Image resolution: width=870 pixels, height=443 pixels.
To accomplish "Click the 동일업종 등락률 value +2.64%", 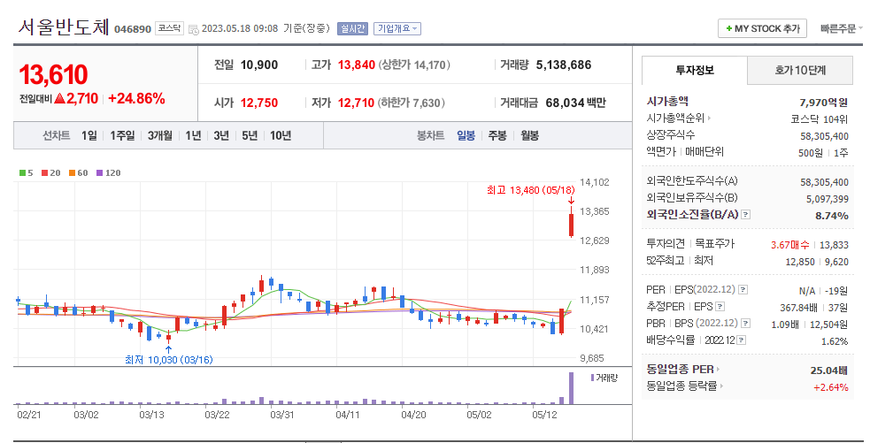I will (830, 387).
